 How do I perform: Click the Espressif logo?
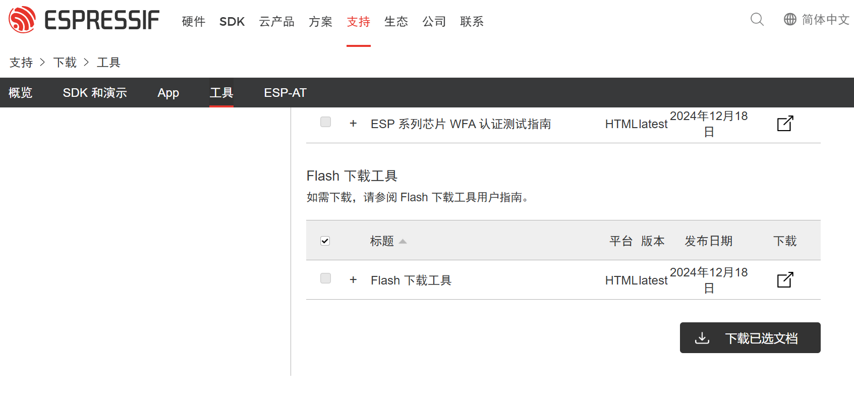click(x=84, y=20)
